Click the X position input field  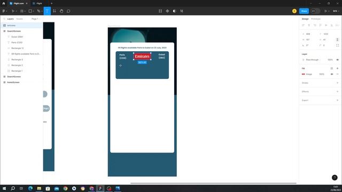point(310,34)
